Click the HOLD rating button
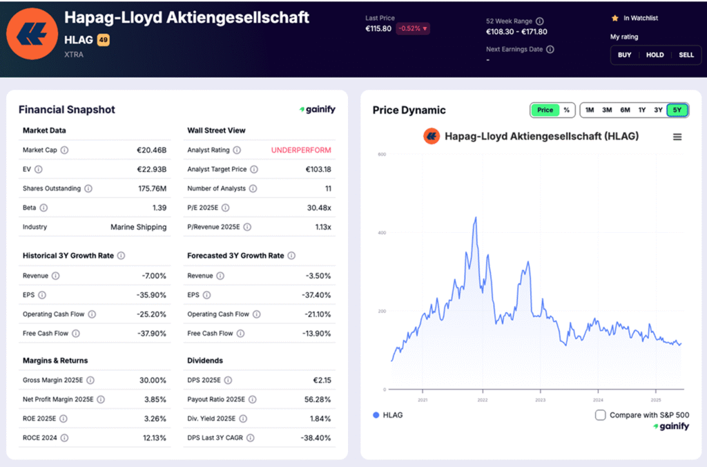Screen dimensions: 707x467 (x=655, y=55)
